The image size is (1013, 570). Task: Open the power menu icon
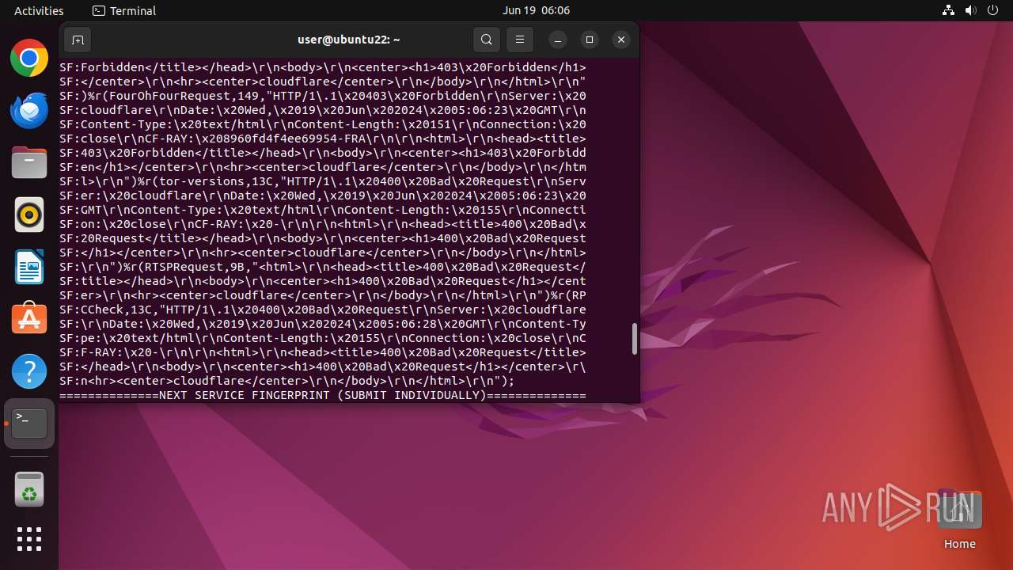[x=993, y=10]
